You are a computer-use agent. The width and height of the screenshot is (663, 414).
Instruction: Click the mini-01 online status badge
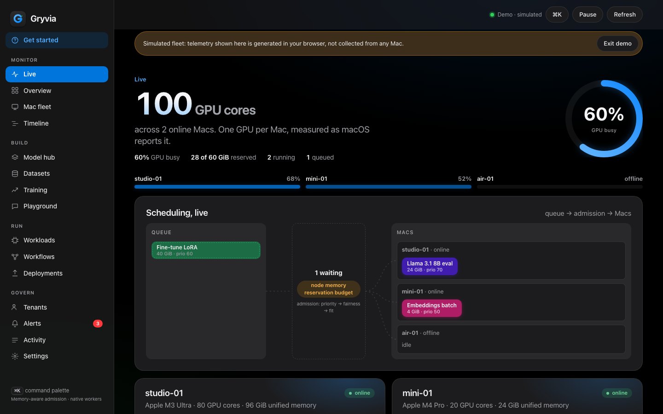pyautogui.click(x=617, y=393)
